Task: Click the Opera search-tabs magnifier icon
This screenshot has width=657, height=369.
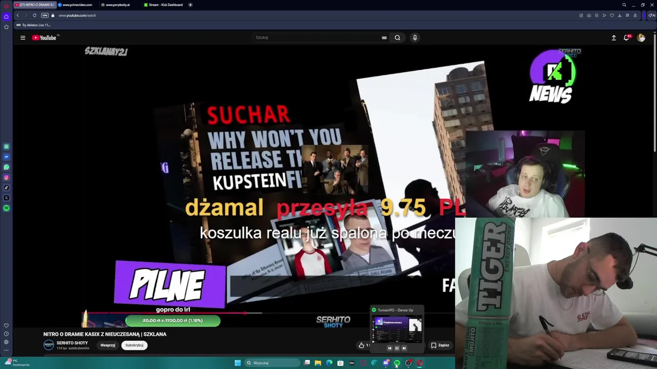Action: tap(624, 5)
